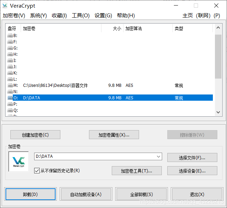Click 常规 type in the M: row
The height and width of the screenshot is (208, 227).
tap(179, 85)
